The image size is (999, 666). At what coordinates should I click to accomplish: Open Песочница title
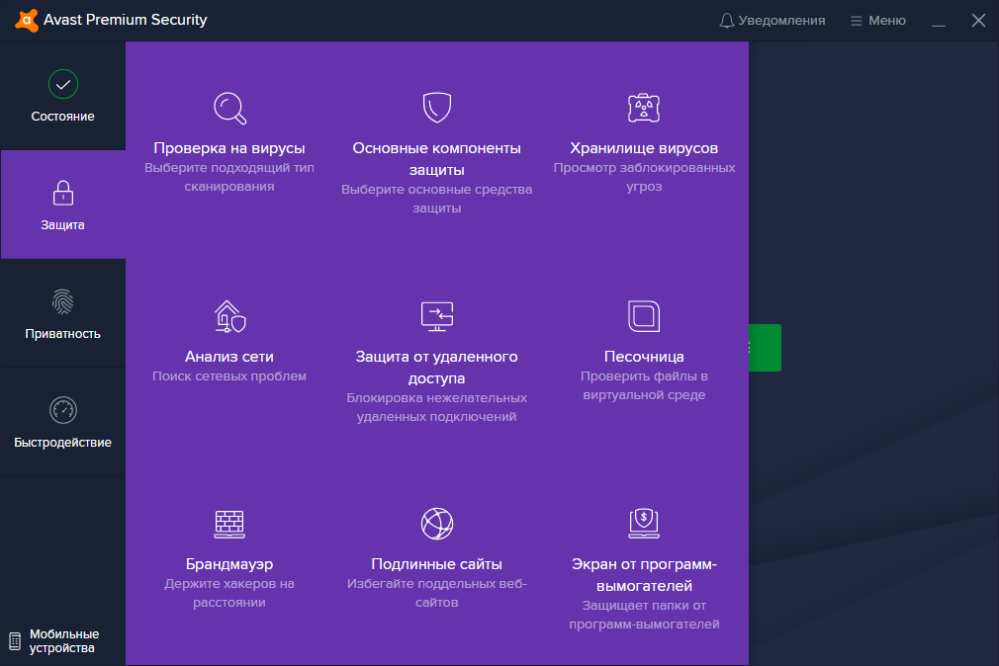(x=644, y=357)
